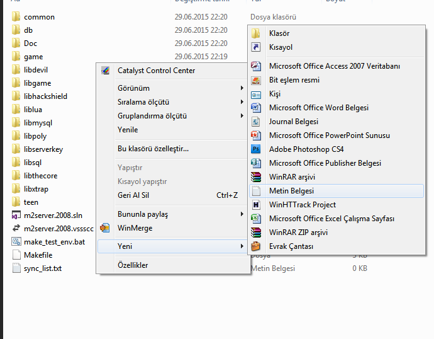The image size is (434, 339).
Task: Select the libthecore folder name
Action: pos(41,176)
